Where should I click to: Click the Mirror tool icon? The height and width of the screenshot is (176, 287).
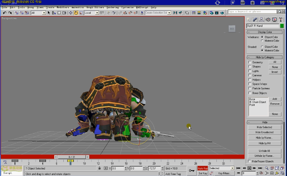click(x=175, y=13)
